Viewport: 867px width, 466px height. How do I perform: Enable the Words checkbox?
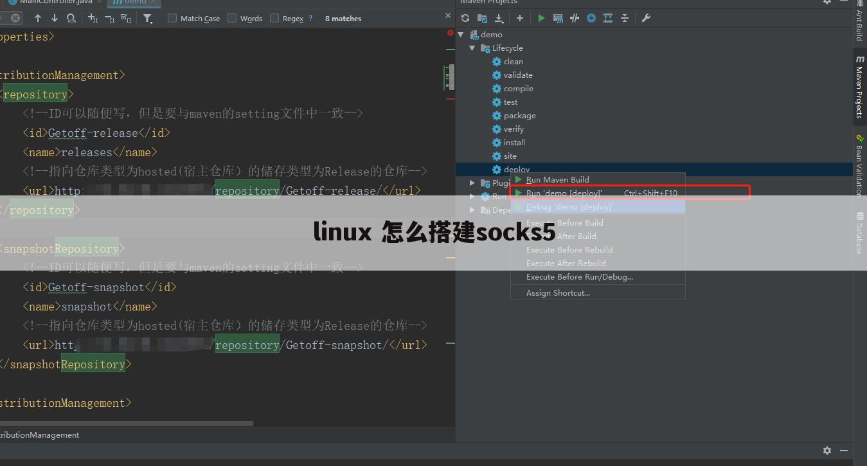232,18
